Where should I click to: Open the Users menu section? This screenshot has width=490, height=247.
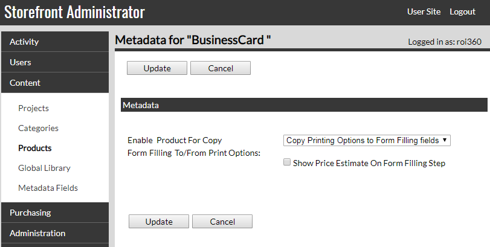pos(54,62)
